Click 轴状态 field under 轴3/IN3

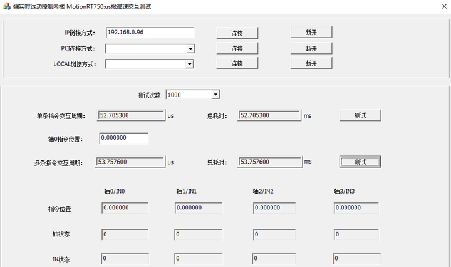[x=356, y=234]
